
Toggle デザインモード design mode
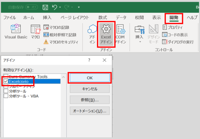pyautogui.click(x=153, y=34)
